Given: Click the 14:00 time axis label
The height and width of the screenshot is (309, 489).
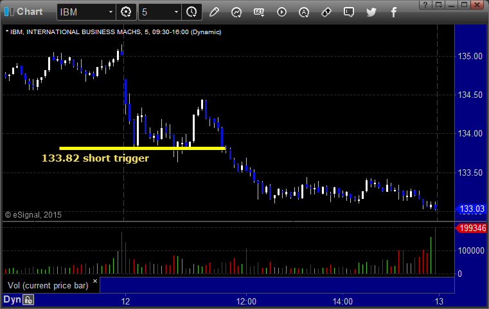Looking at the screenshot, I should coord(342,301).
